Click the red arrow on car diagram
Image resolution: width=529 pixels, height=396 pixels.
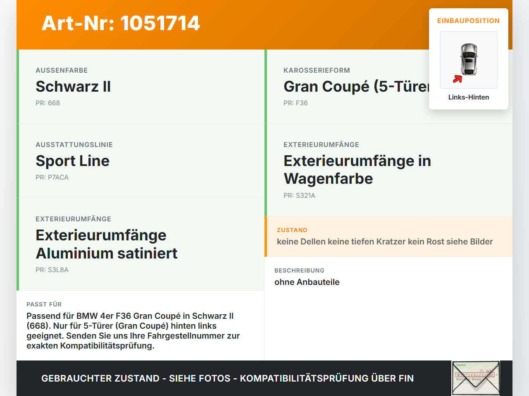[x=457, y=79]
